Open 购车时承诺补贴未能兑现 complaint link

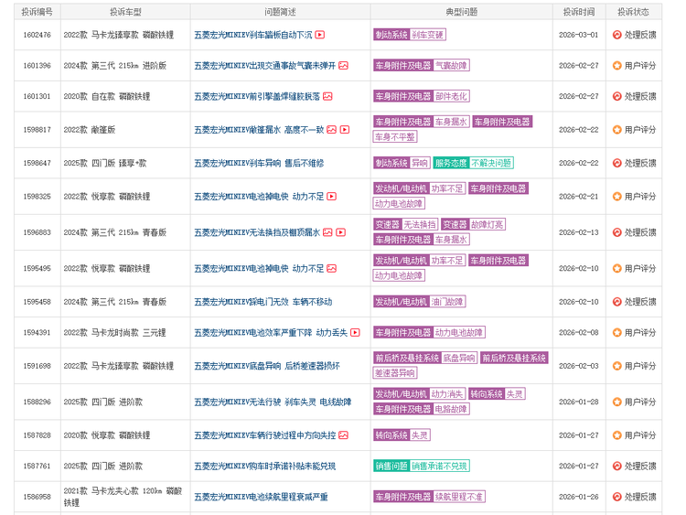tap(266, 466)
